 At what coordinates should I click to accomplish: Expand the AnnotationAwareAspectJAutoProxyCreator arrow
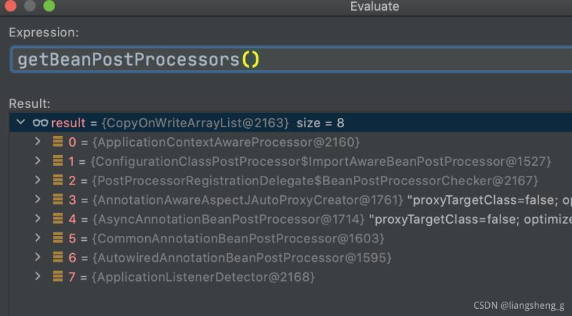coord(38,199)
